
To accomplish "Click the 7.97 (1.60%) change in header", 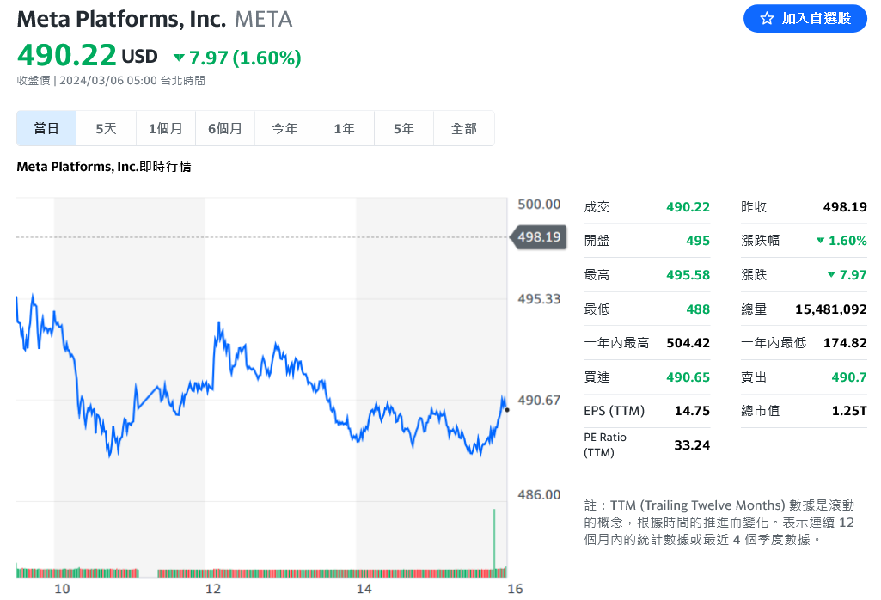I will 245,58.
